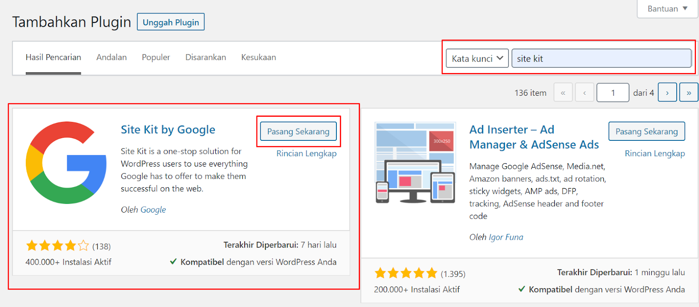Viewport: 699px width, 307px height.
Task: Click Terakhir Diperbarui: 7 hari lalu text
Action: click(280, 245)
